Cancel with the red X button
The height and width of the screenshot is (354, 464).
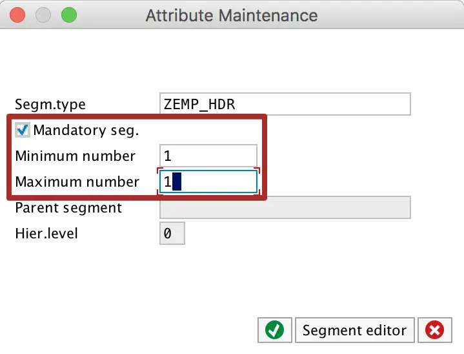(435, 330)
